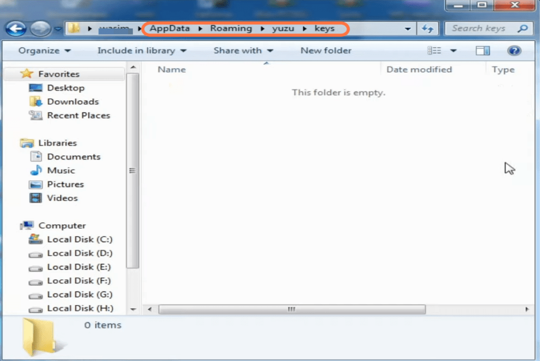Click the New folder button
This screenshot has height=361, width=540.
(x=326, y=51)
